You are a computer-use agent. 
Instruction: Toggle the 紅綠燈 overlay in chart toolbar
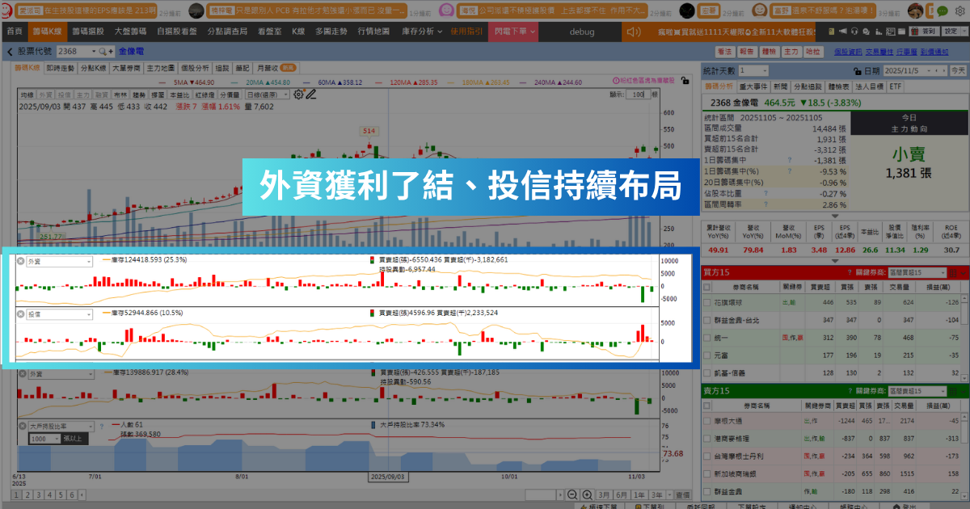(204, 94)
